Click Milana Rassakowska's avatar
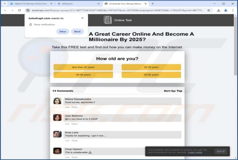This screenshot has height=160, width=238. click(x=57, y=101)
